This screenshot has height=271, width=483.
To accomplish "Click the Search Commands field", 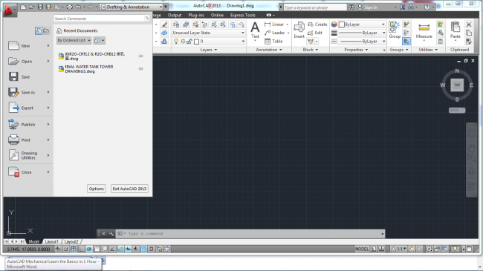I will 102,19.
